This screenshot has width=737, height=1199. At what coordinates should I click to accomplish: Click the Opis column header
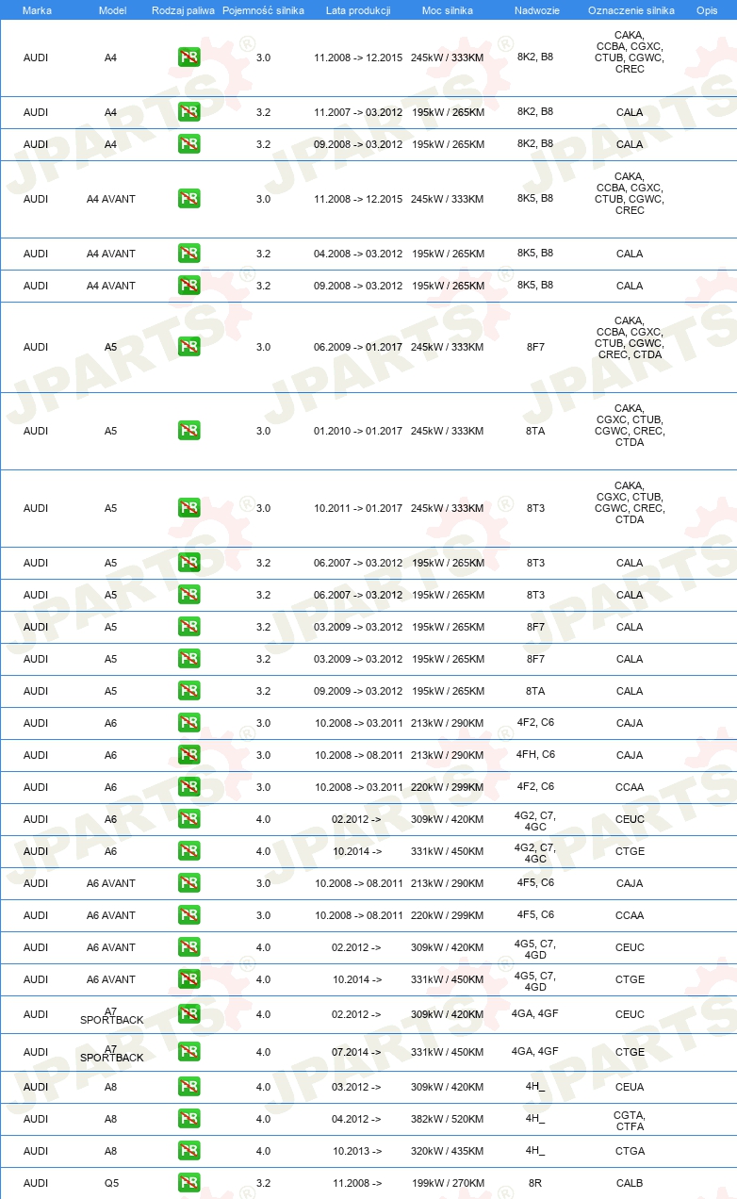707,9
